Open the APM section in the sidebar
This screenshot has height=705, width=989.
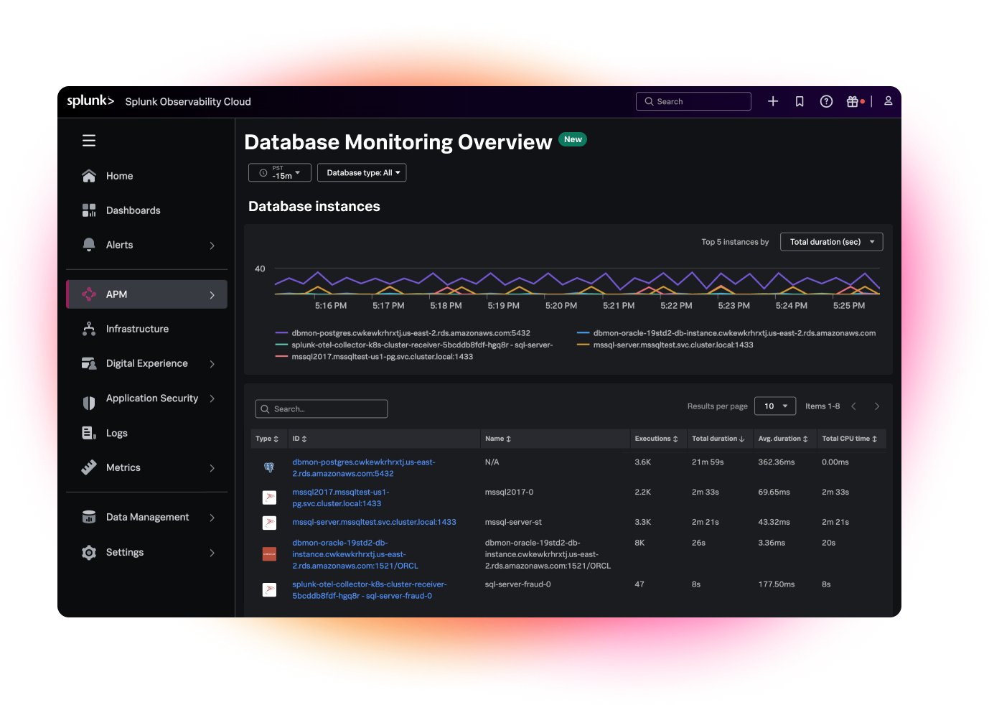click(117, 294)
